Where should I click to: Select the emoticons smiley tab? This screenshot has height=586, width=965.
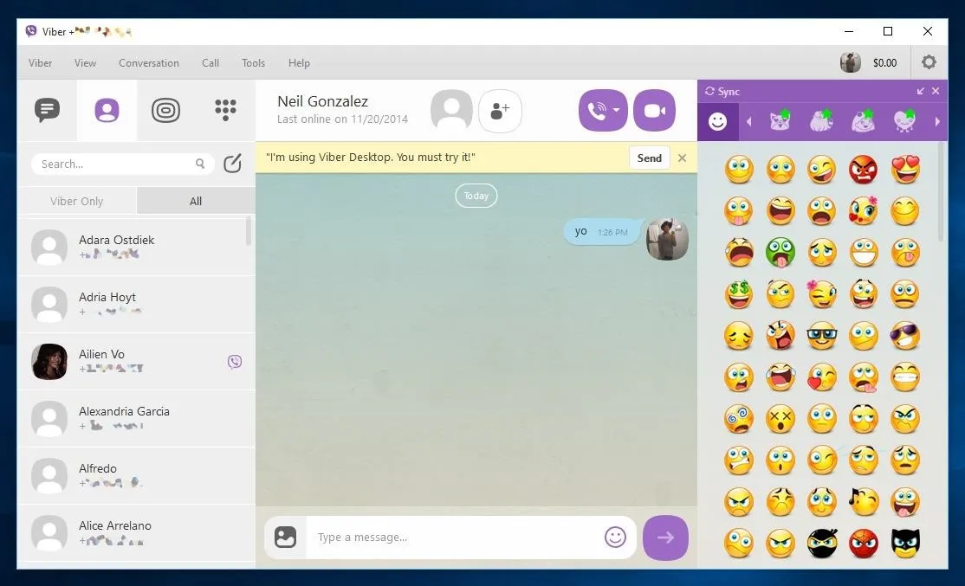click(x=717, y=122)
